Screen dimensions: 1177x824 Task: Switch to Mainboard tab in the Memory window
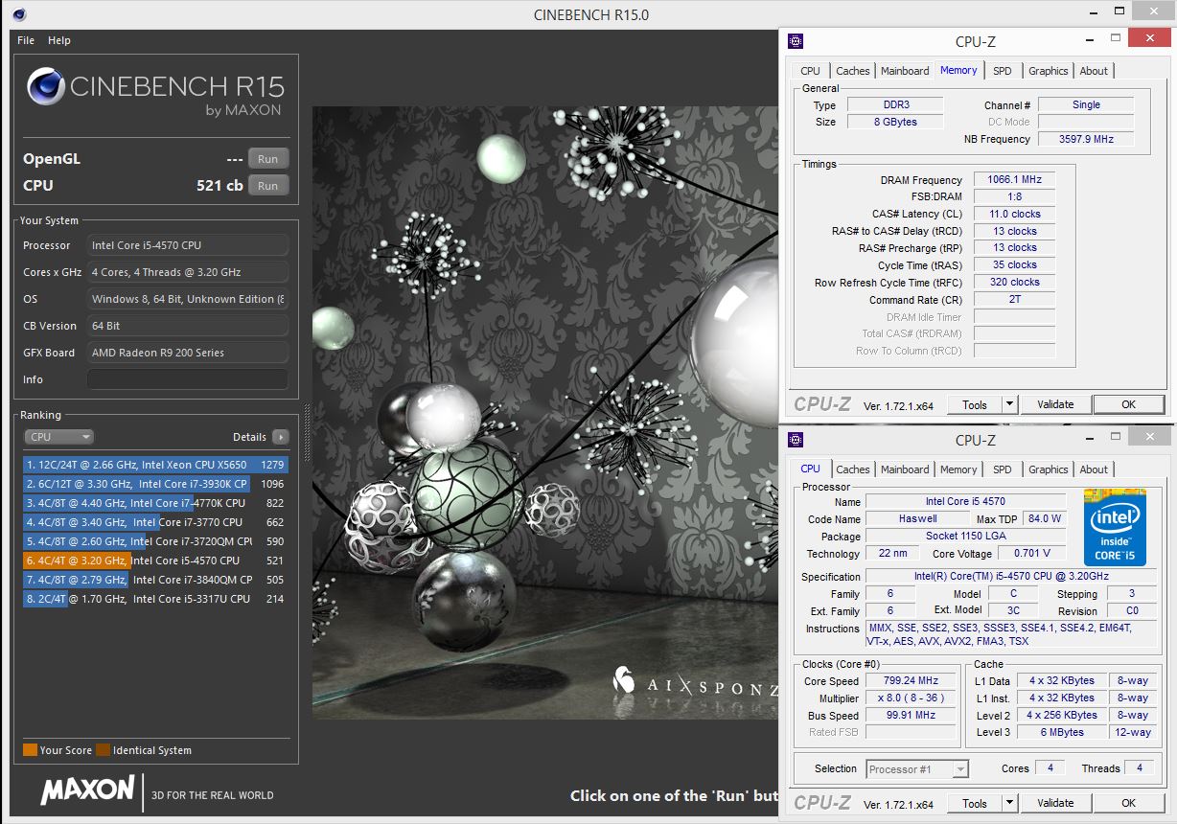pos(905,71)
